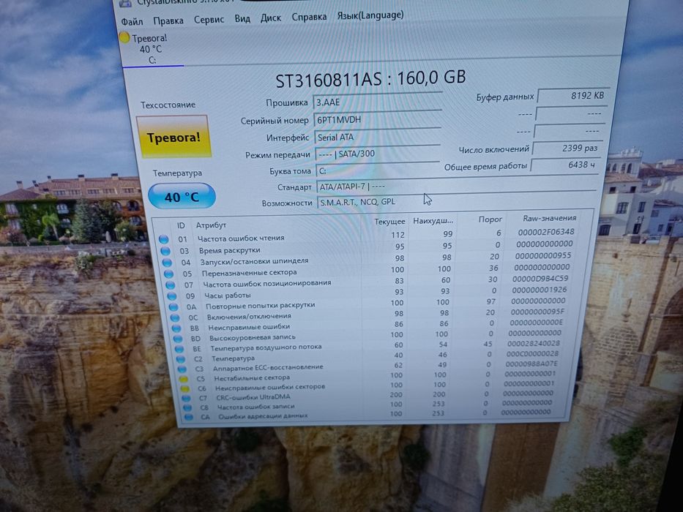The width and height of the screenshot is (683, 512).
Task: Click blue status dot for attribute BB
Action: (176, 328)
